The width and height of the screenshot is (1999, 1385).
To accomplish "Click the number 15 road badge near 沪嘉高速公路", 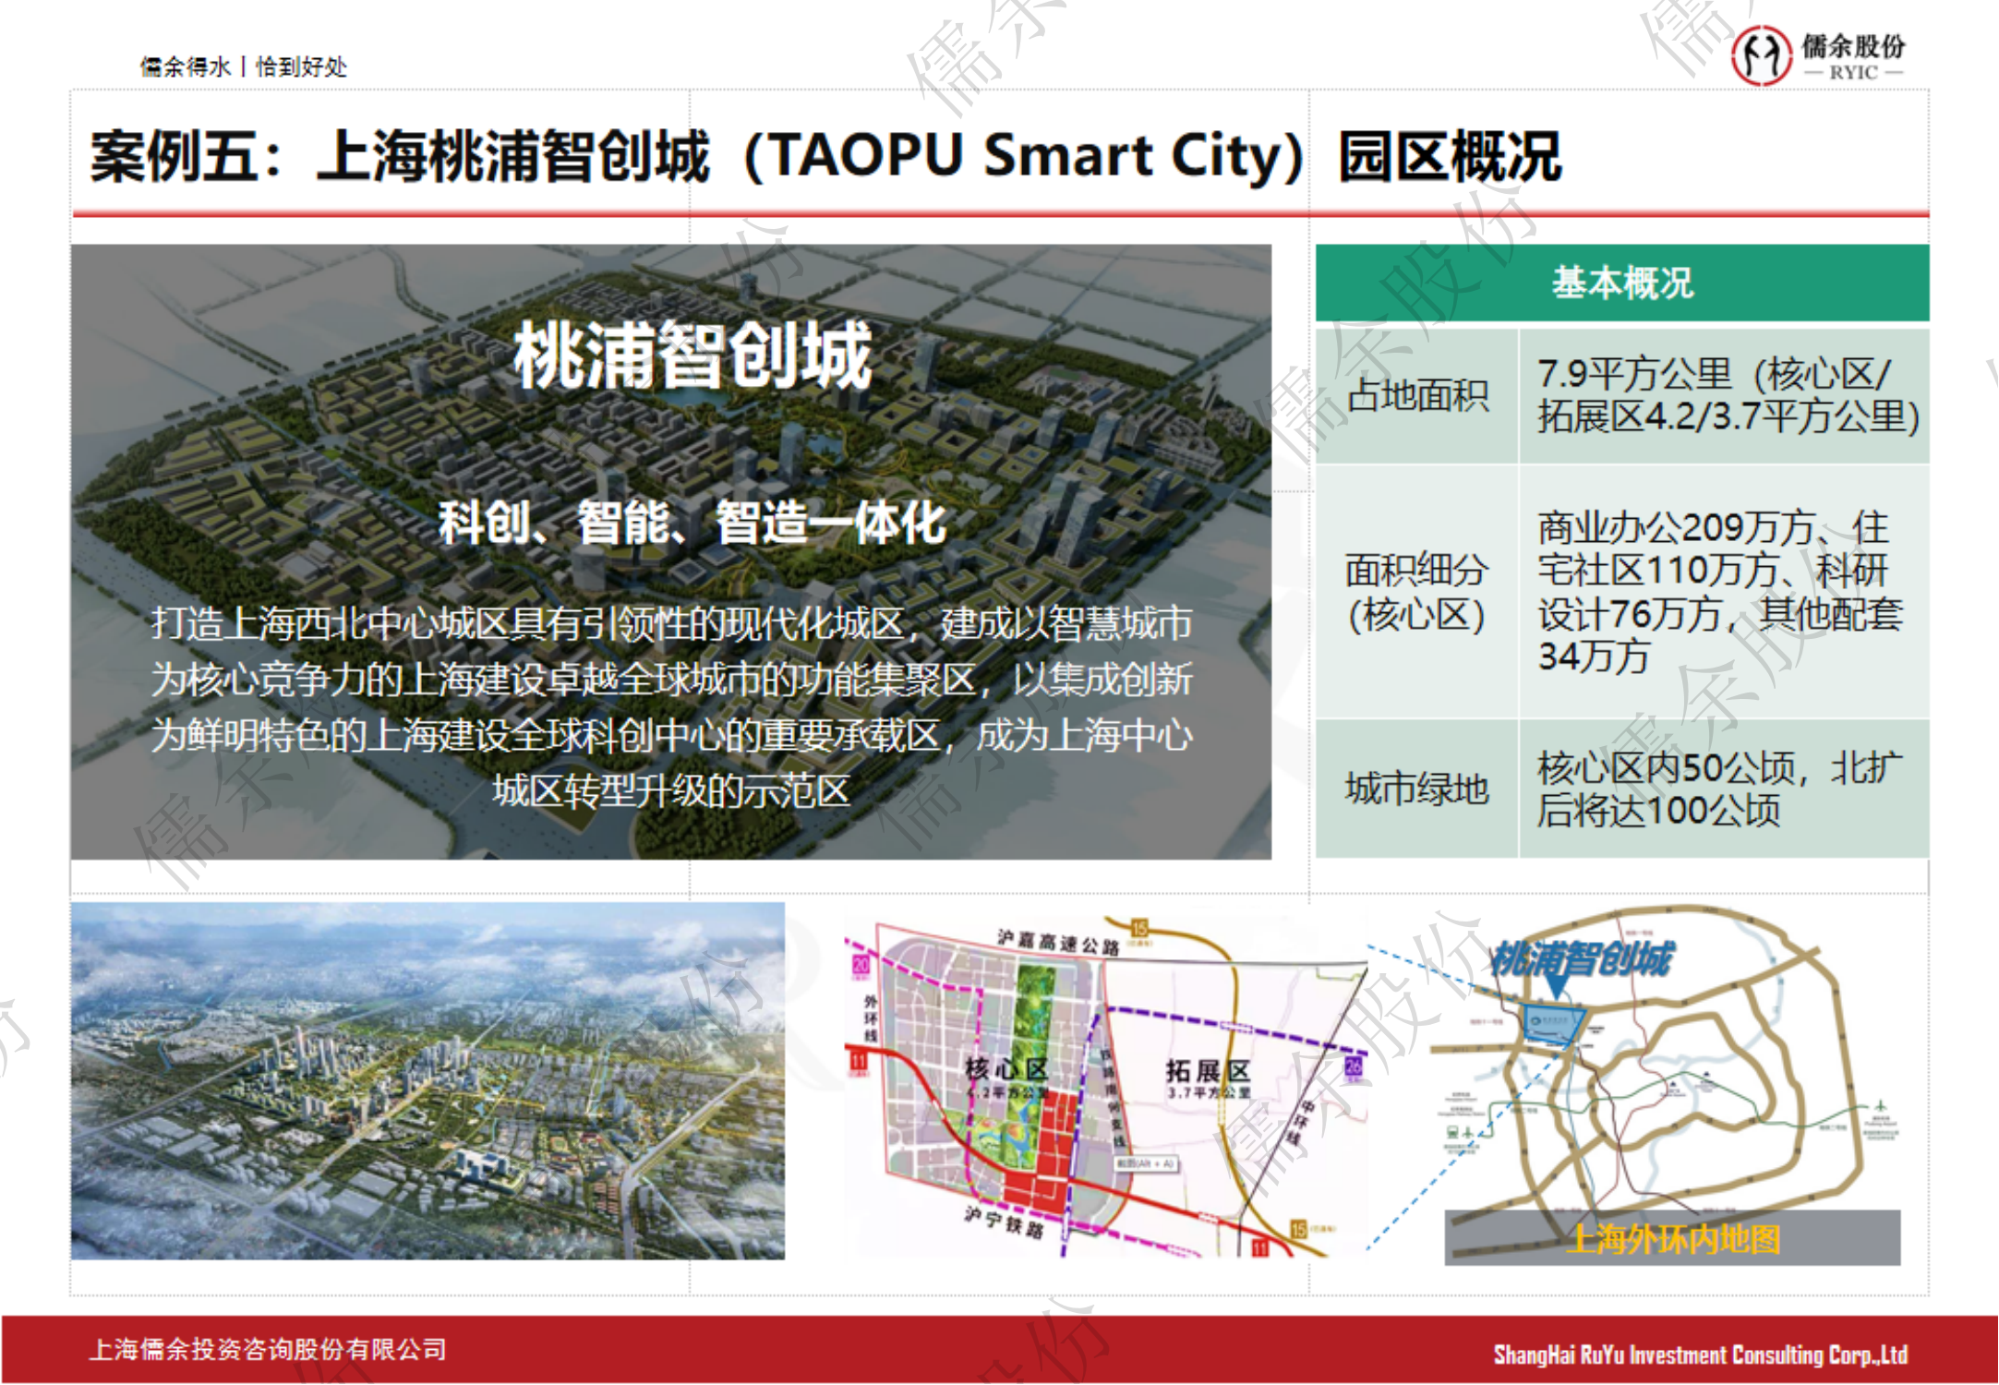I will pyautogui.click(x=1139, y=927).
